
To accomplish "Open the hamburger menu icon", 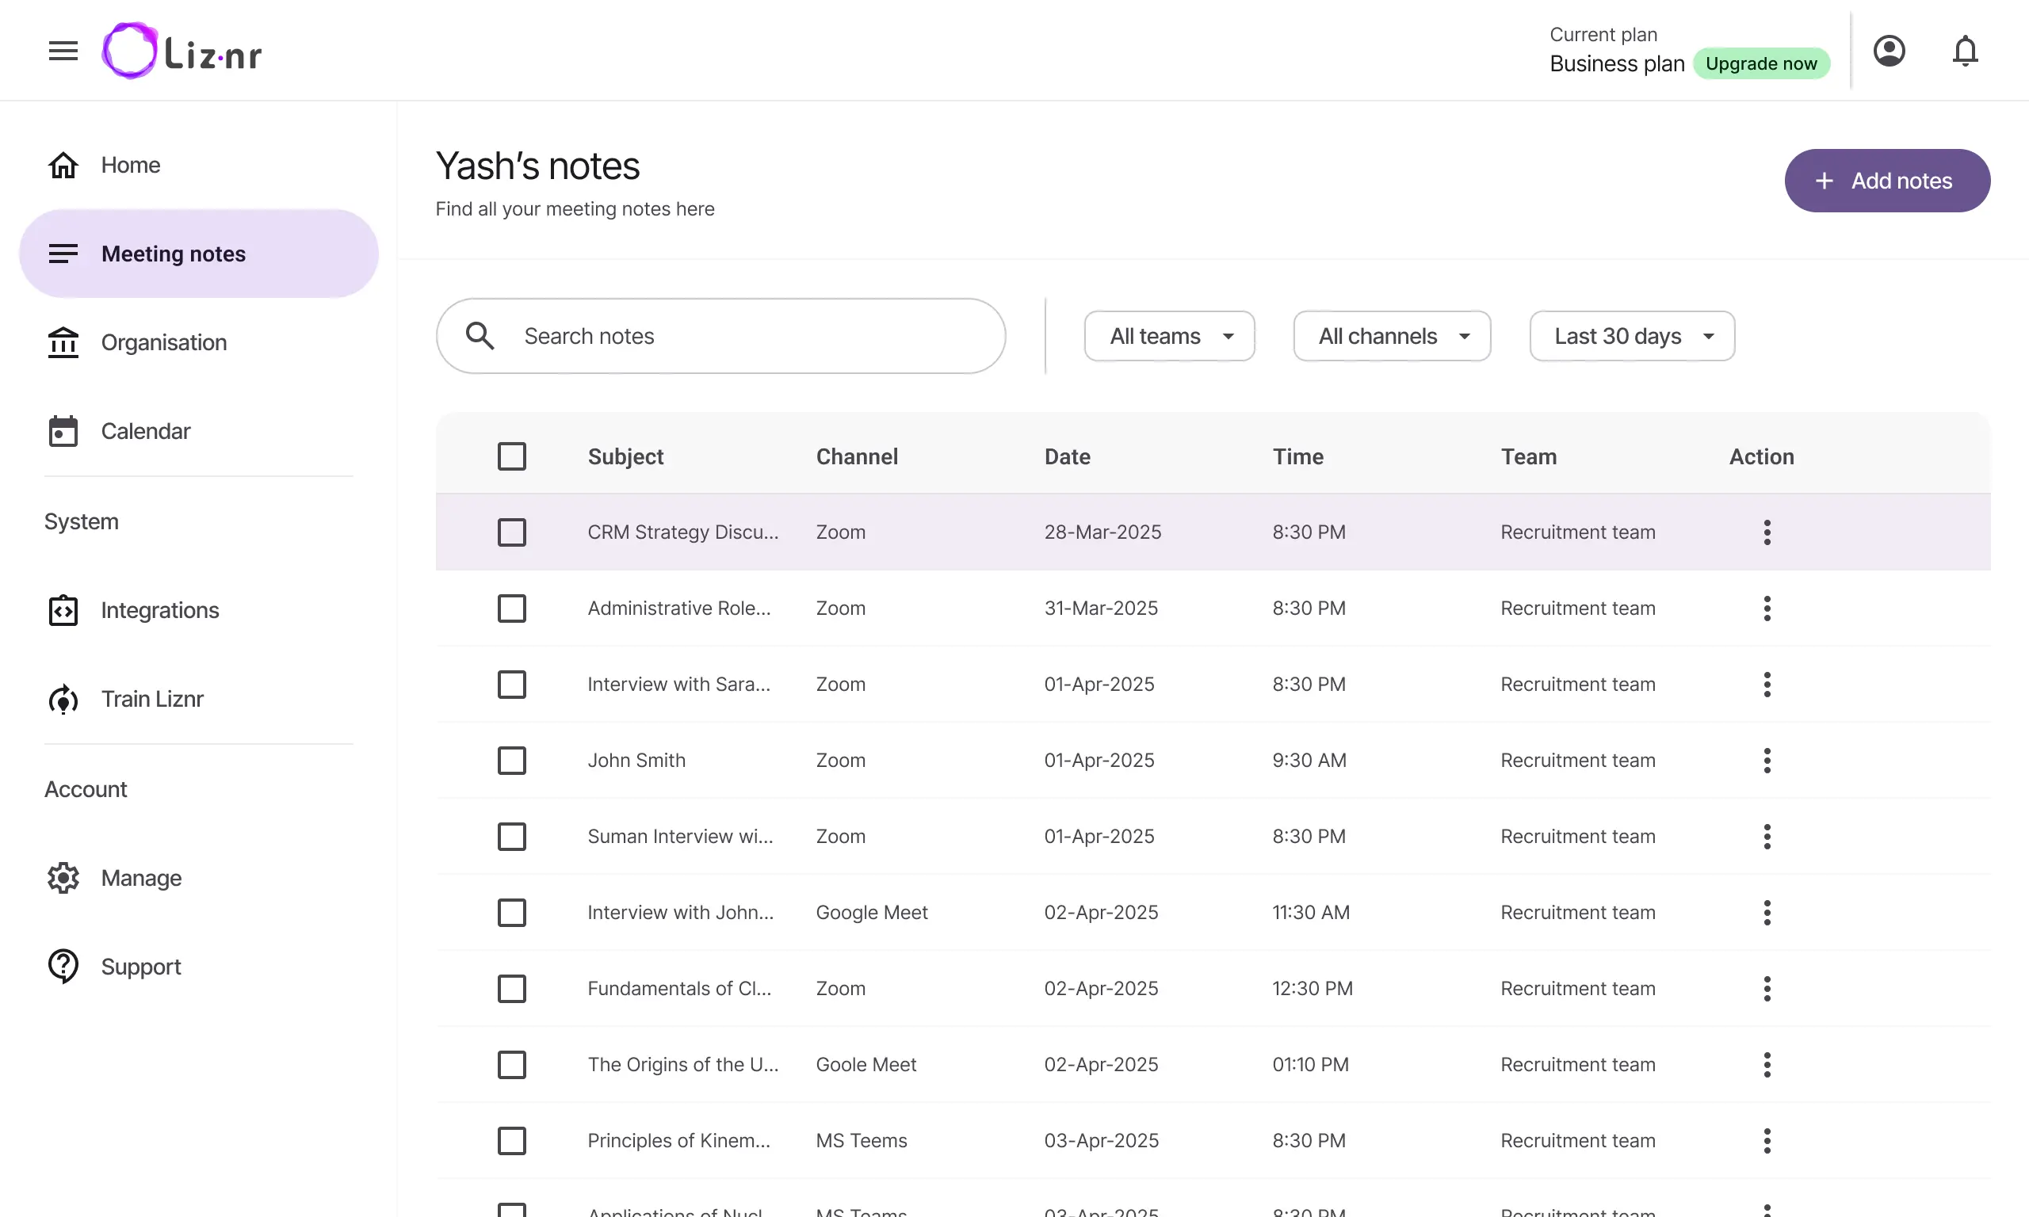I will click(x=63, y=51).
